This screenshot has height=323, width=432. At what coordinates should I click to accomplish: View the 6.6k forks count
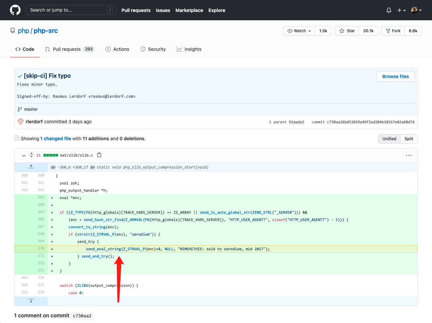point(413,31)
